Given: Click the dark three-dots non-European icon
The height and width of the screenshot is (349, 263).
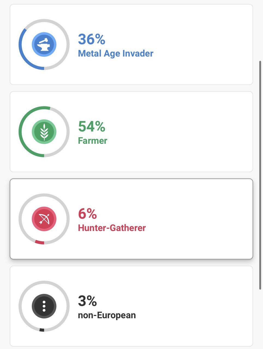Looking at the screenshot, I should 44,306.
